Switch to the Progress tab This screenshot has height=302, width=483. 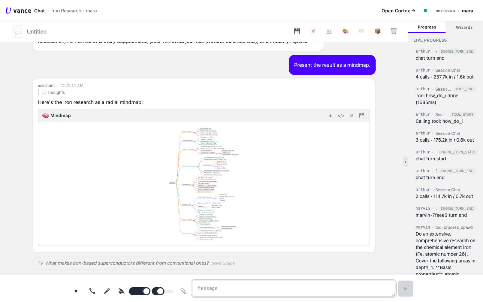pyautogui.click(x=427, y=27)
